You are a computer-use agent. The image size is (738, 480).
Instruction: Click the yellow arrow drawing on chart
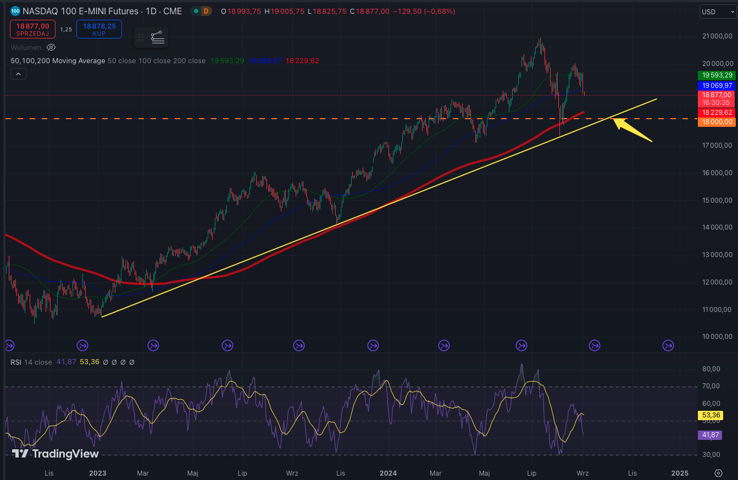tap(632, 131)
